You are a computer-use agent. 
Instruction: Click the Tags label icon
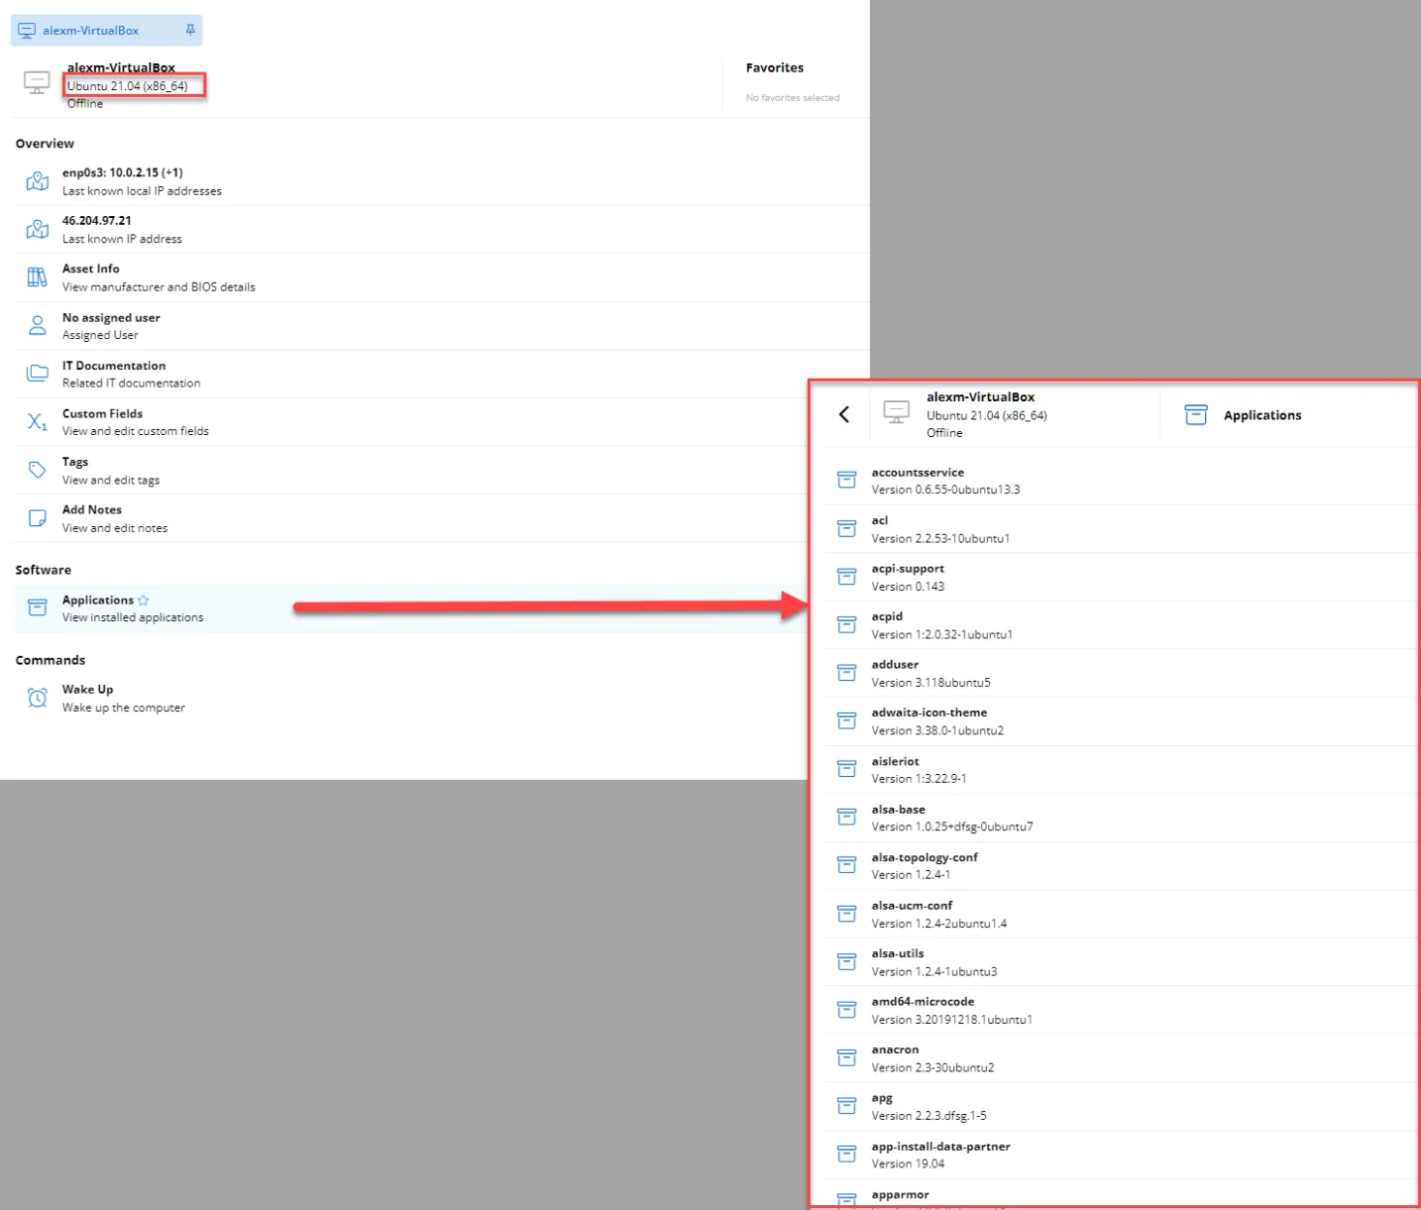(x=38, y=470)
